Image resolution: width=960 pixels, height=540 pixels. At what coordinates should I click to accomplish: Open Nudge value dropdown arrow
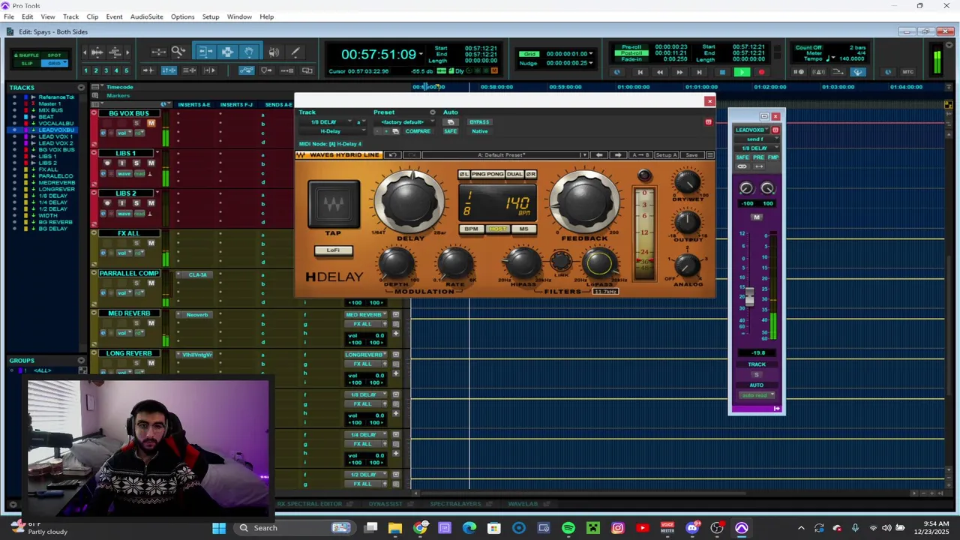(x=591, y=63)
